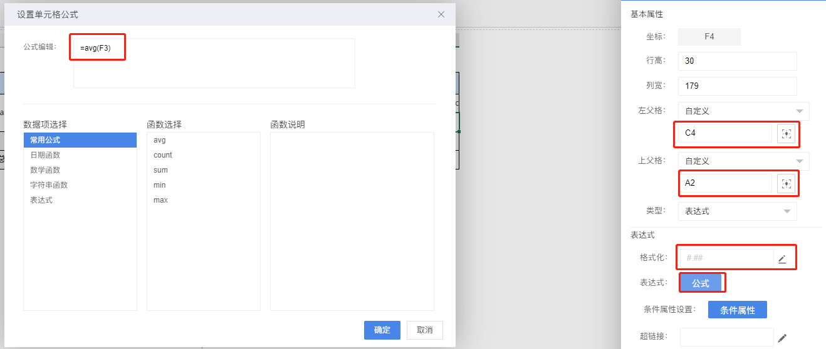The image size is (826, 349).
Task: Confirm the formula with 确定
Action: [x=382, y=330]
